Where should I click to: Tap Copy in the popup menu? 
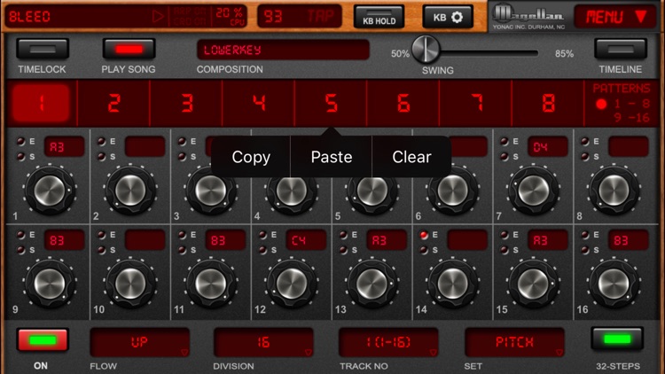point(251,157)
